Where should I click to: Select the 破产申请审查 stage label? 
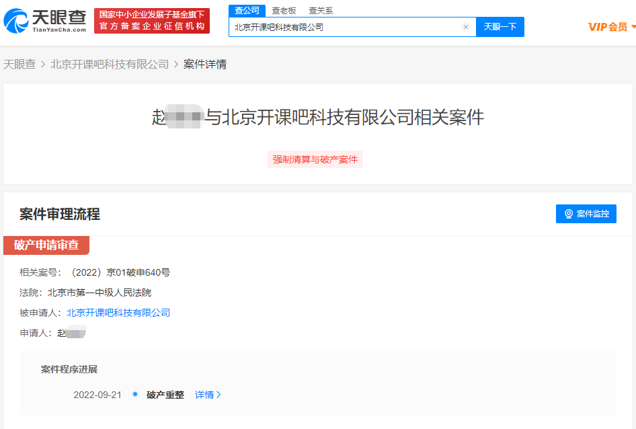(x=46, y=245)
